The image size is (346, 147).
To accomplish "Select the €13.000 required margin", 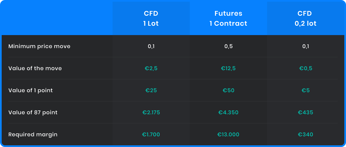I will tap(228, 135).
